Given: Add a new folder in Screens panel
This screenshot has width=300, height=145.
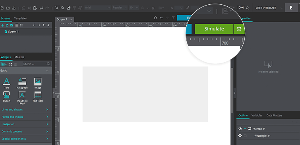Looking at the screenshot, I should click(12, 25).
